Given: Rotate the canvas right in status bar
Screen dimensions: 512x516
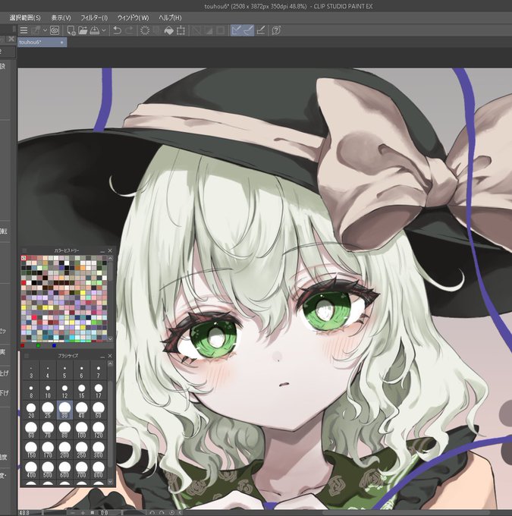Looking at the screenshot, I should pyautogui.click(x=162, y=513).
